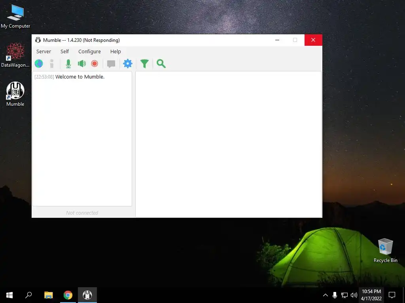
Task: Toggle the channel filter funnel icon
Action: point(144,64)
